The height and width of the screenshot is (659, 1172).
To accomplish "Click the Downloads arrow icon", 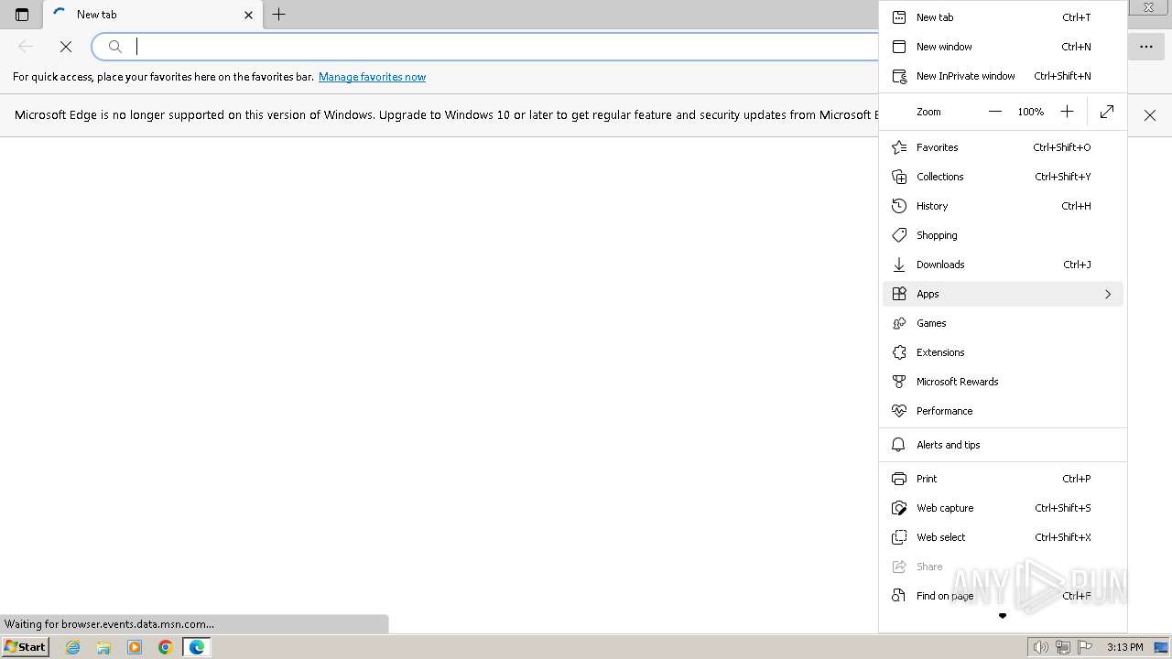I will pos(899,265).
